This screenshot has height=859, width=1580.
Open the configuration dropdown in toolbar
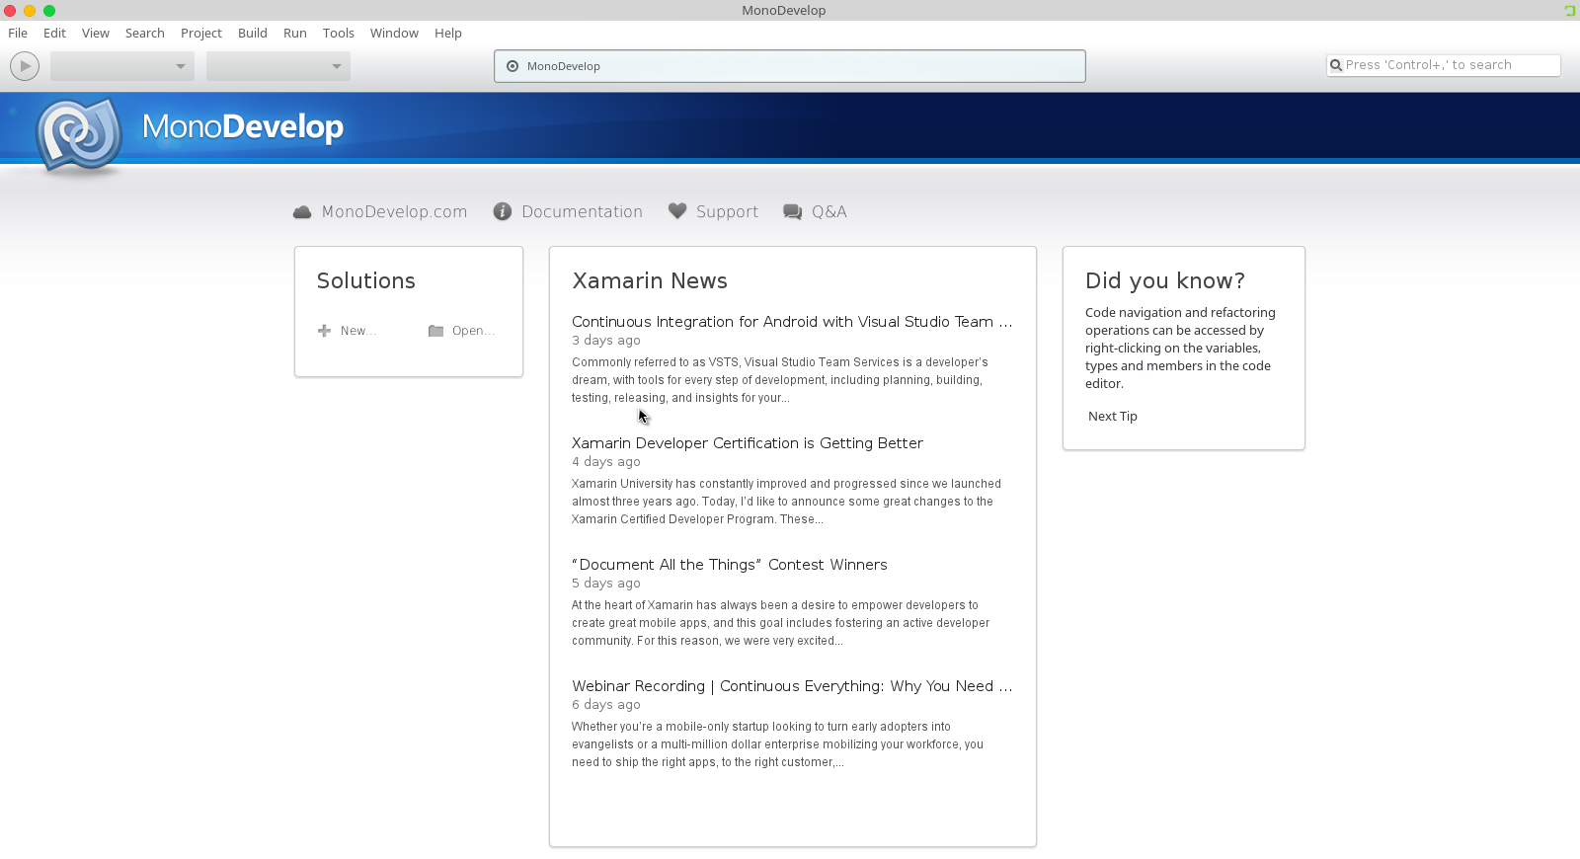pyautogui.click(x=122, y=66)
